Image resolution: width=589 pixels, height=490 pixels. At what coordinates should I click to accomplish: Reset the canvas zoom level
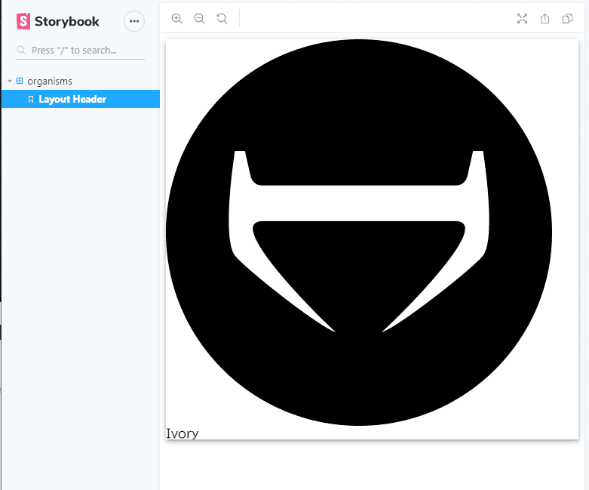coord(222,19)
